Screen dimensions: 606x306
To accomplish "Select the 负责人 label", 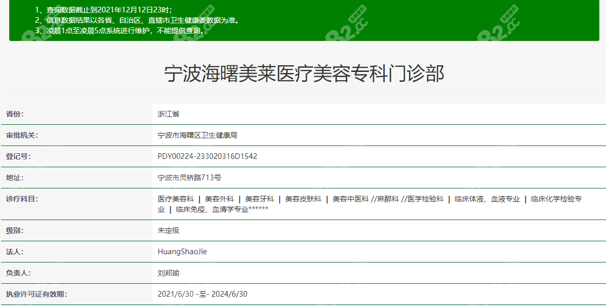I will pyautogui.click(x=18, y=273).
